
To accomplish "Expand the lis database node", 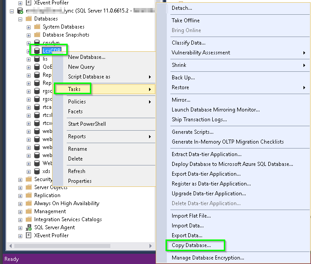I will (x=28, y=59).
